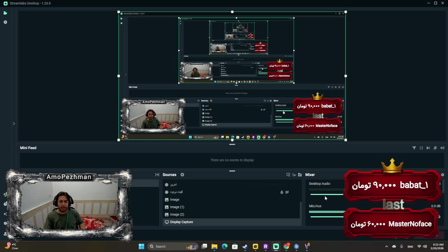Image resolution: width=448 pixels, height=252 pixels.
Task: Select the Image (2) source
Action: (x=177, y=215)
